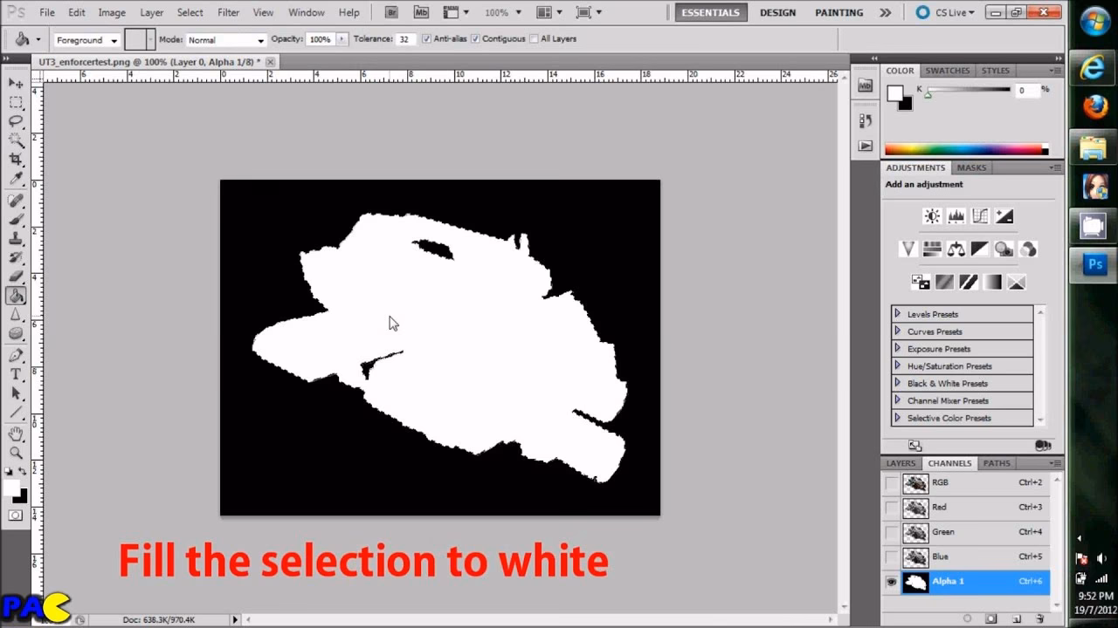
Task: Add a Brightness/Contrast adjustment
Action: [x=932, y=216]
